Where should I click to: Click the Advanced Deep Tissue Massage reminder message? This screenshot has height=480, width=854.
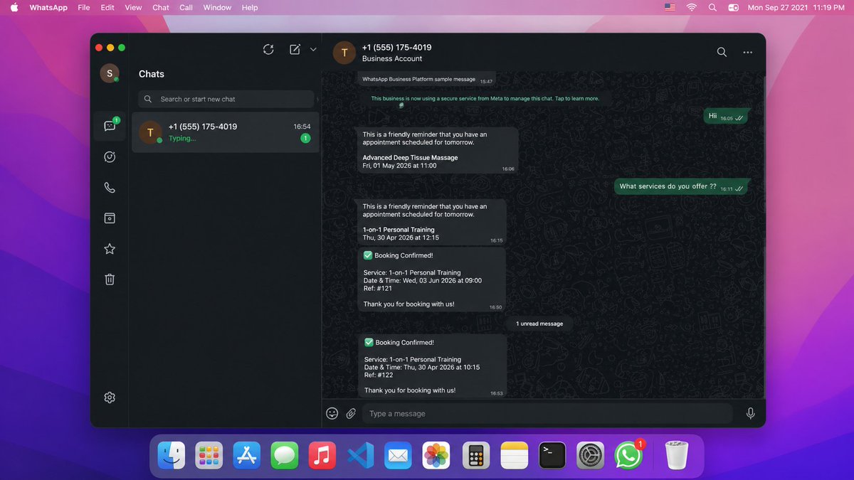pyautogui.click(x=437, y=150)
